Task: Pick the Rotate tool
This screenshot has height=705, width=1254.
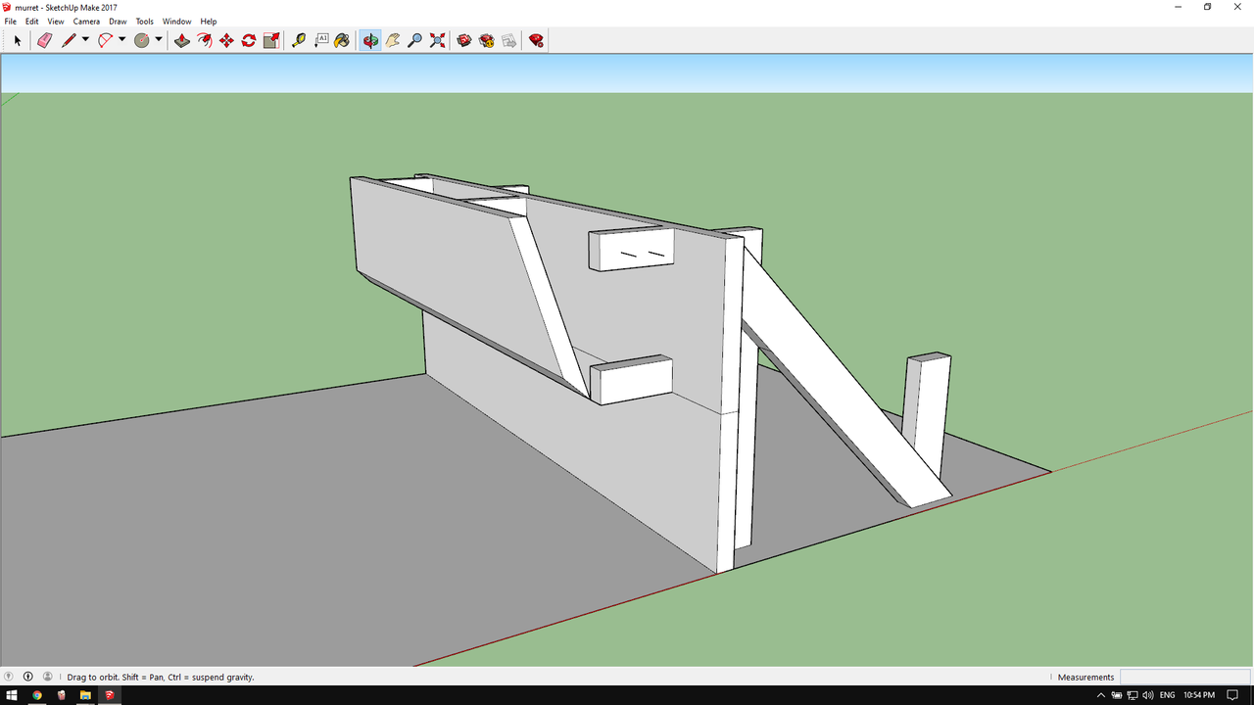Action: coord(249,40)
